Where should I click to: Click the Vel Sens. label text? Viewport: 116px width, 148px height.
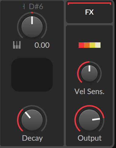89,91
